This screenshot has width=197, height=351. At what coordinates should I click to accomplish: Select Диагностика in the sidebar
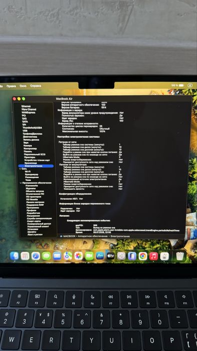pyautogui.click(x=30, y=137)
